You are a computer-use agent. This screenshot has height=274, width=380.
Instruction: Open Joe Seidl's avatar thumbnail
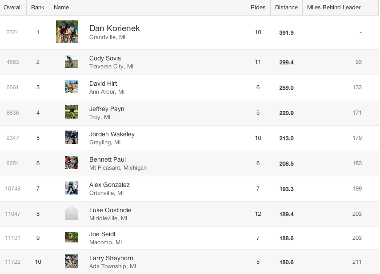[x=72, y=238]
